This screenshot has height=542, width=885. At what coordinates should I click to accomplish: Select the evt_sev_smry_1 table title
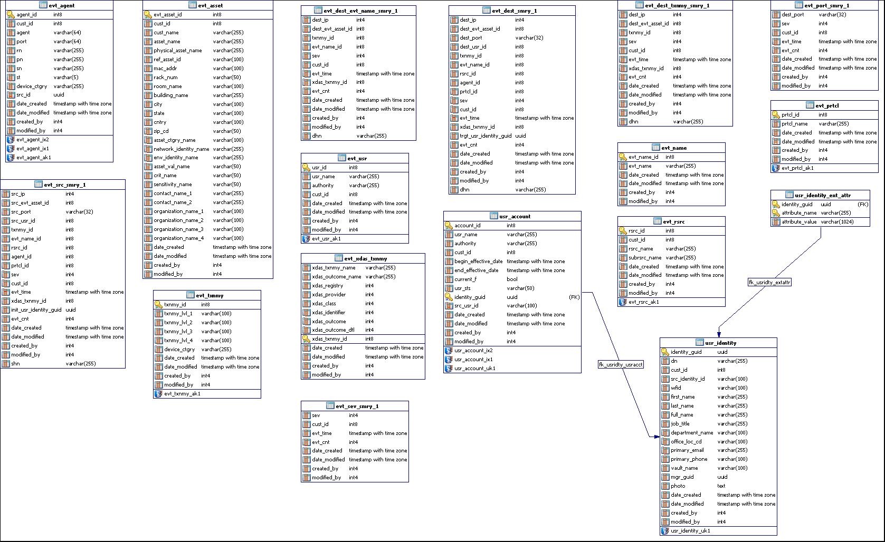point(357,406)
